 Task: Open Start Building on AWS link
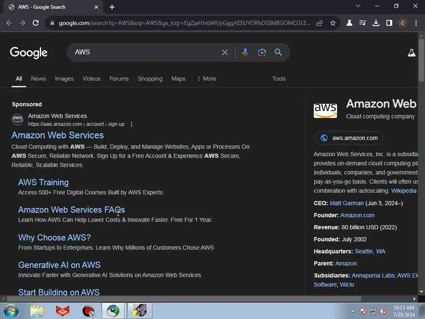pyautogui.click(x=59, y=292)
